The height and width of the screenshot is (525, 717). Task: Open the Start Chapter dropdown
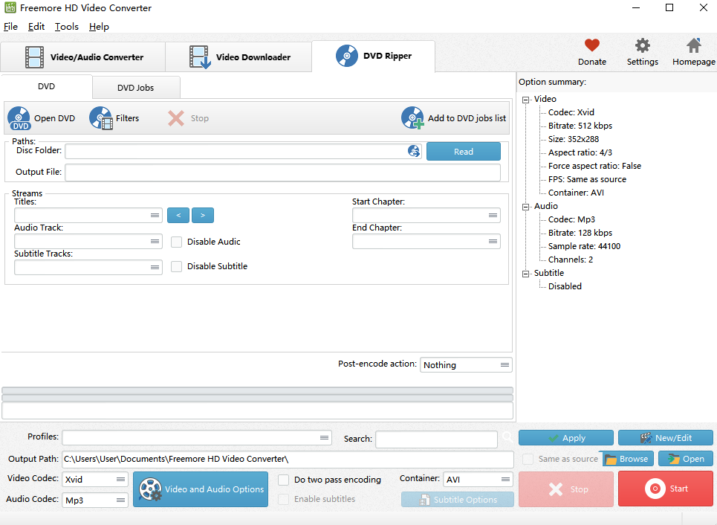[426, 215]
